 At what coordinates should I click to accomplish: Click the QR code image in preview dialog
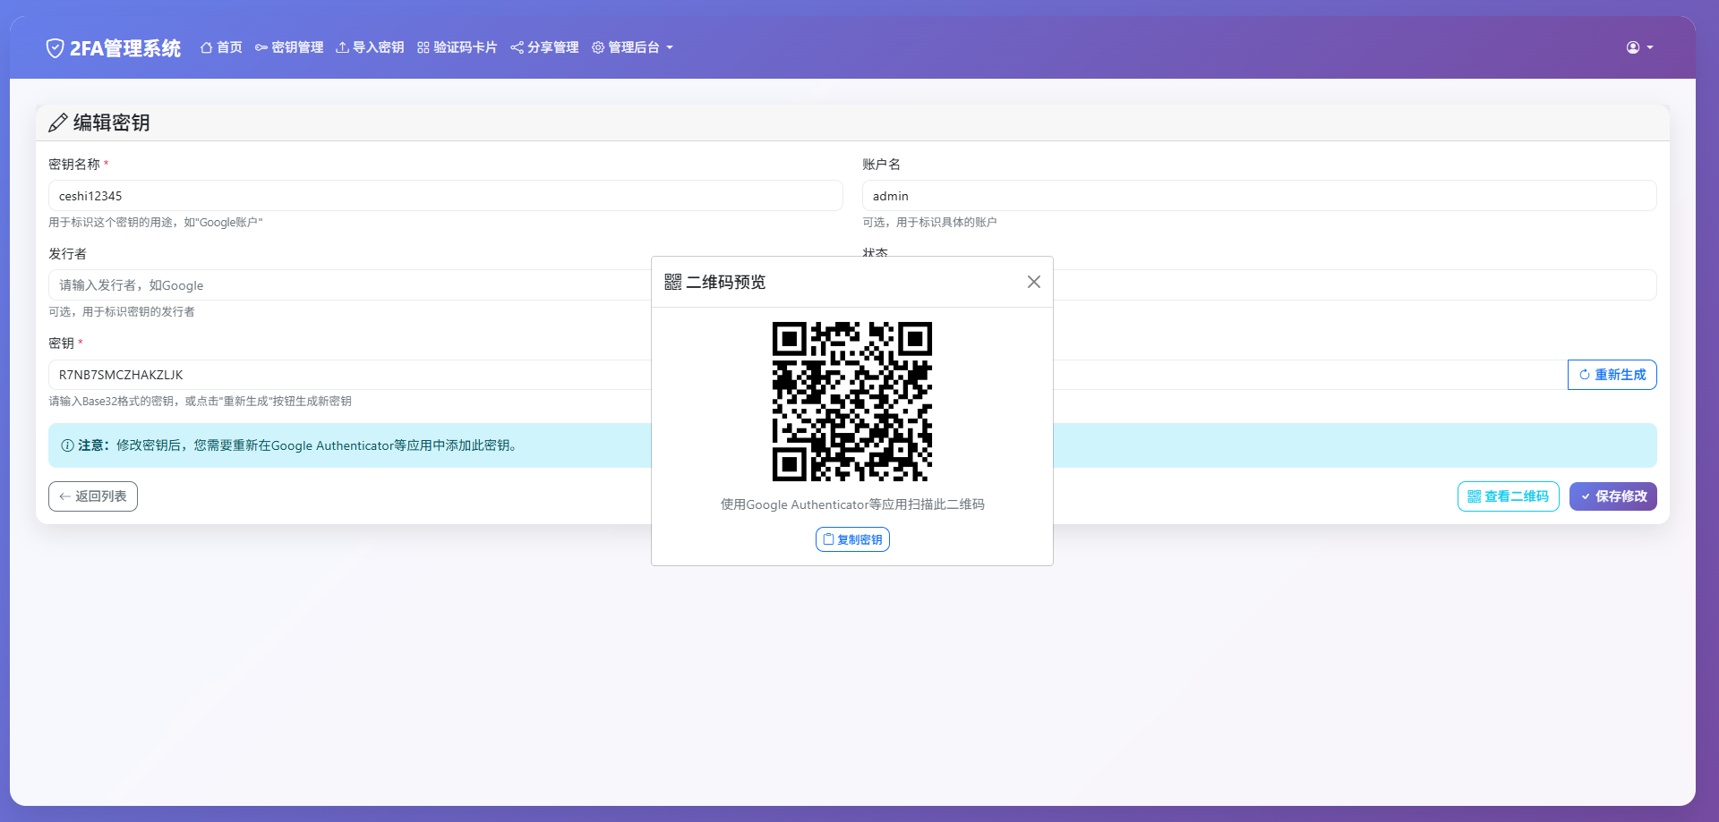(x=851, y=402)
